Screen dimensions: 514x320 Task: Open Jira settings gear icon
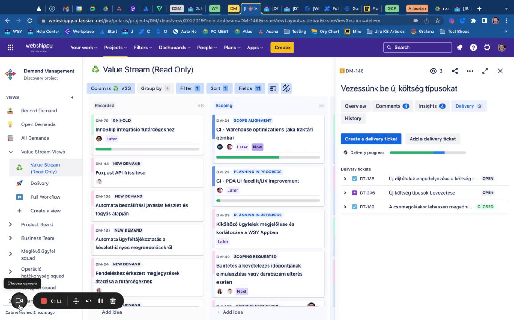click(487, 48)
